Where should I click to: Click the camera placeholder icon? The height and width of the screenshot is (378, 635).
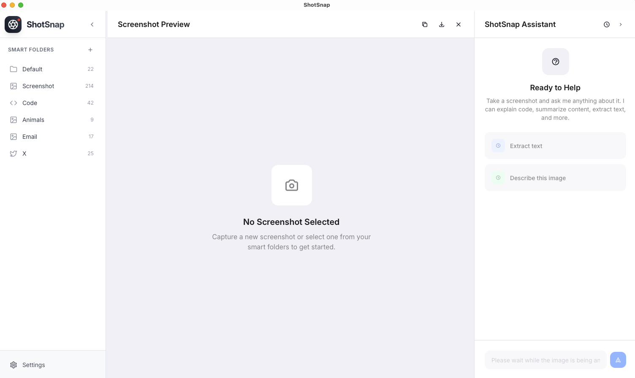coord(292,185)
